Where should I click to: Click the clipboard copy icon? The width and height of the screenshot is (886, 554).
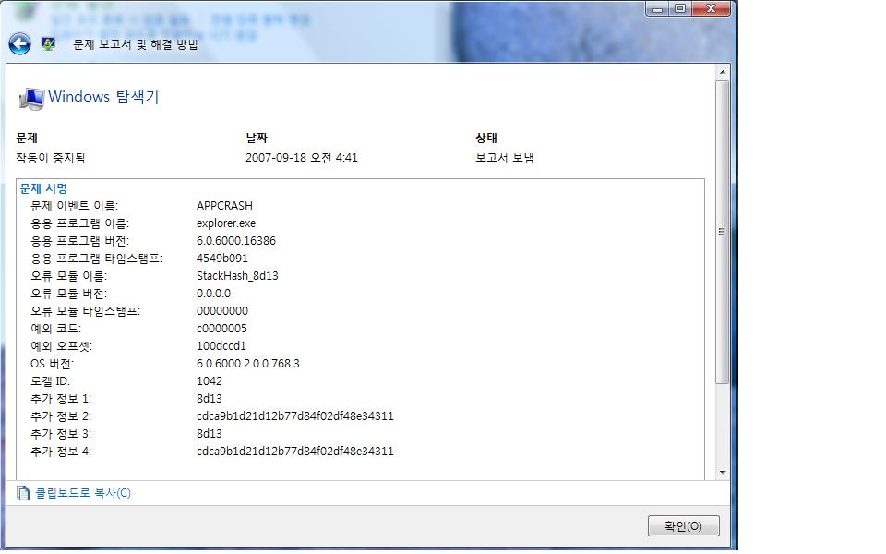click(x=23, y=493)
